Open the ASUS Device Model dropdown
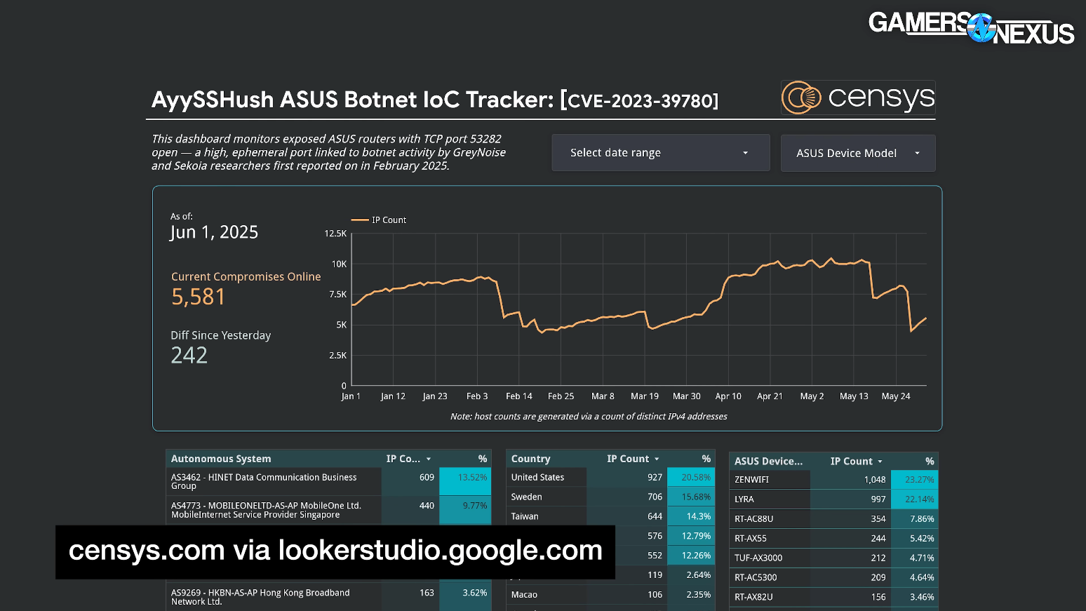The width and height of the screenshot is (1086, 611). click(858, 153)
